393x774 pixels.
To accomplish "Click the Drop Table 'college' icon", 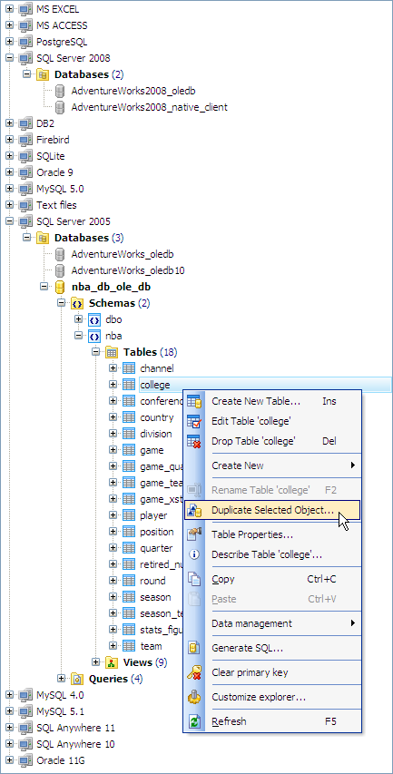I will 194,441.
